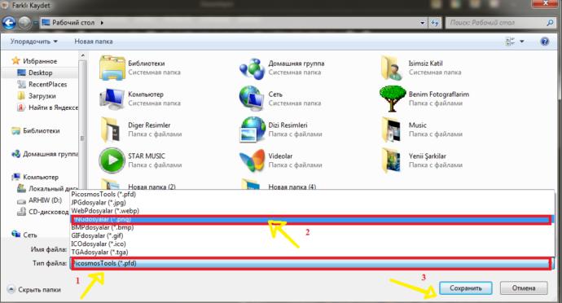The height and width of the screenshot is (303, 562).
Task: Select RecentPlaces in the navigation pane
Action: (48, 85)
